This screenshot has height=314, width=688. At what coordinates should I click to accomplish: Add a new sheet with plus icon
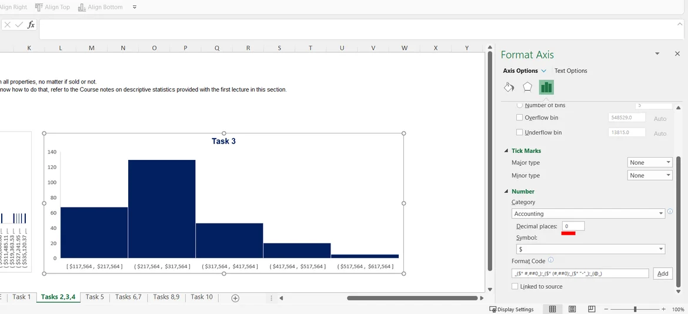pyautogui.click(x=235, y=298)
